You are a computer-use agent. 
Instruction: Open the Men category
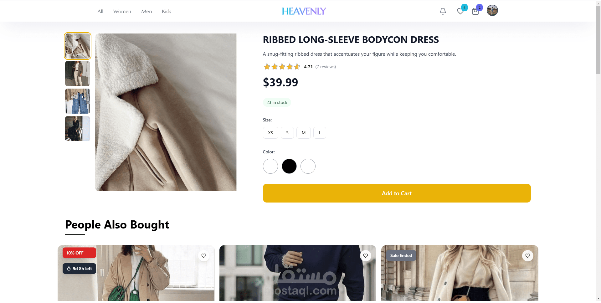146,12
